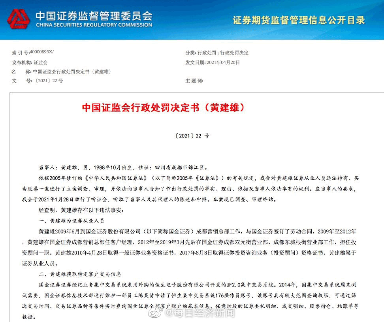
Task: Select the short line 证券从业人员。
Action: pyautogui.click(x=40, y=264)
